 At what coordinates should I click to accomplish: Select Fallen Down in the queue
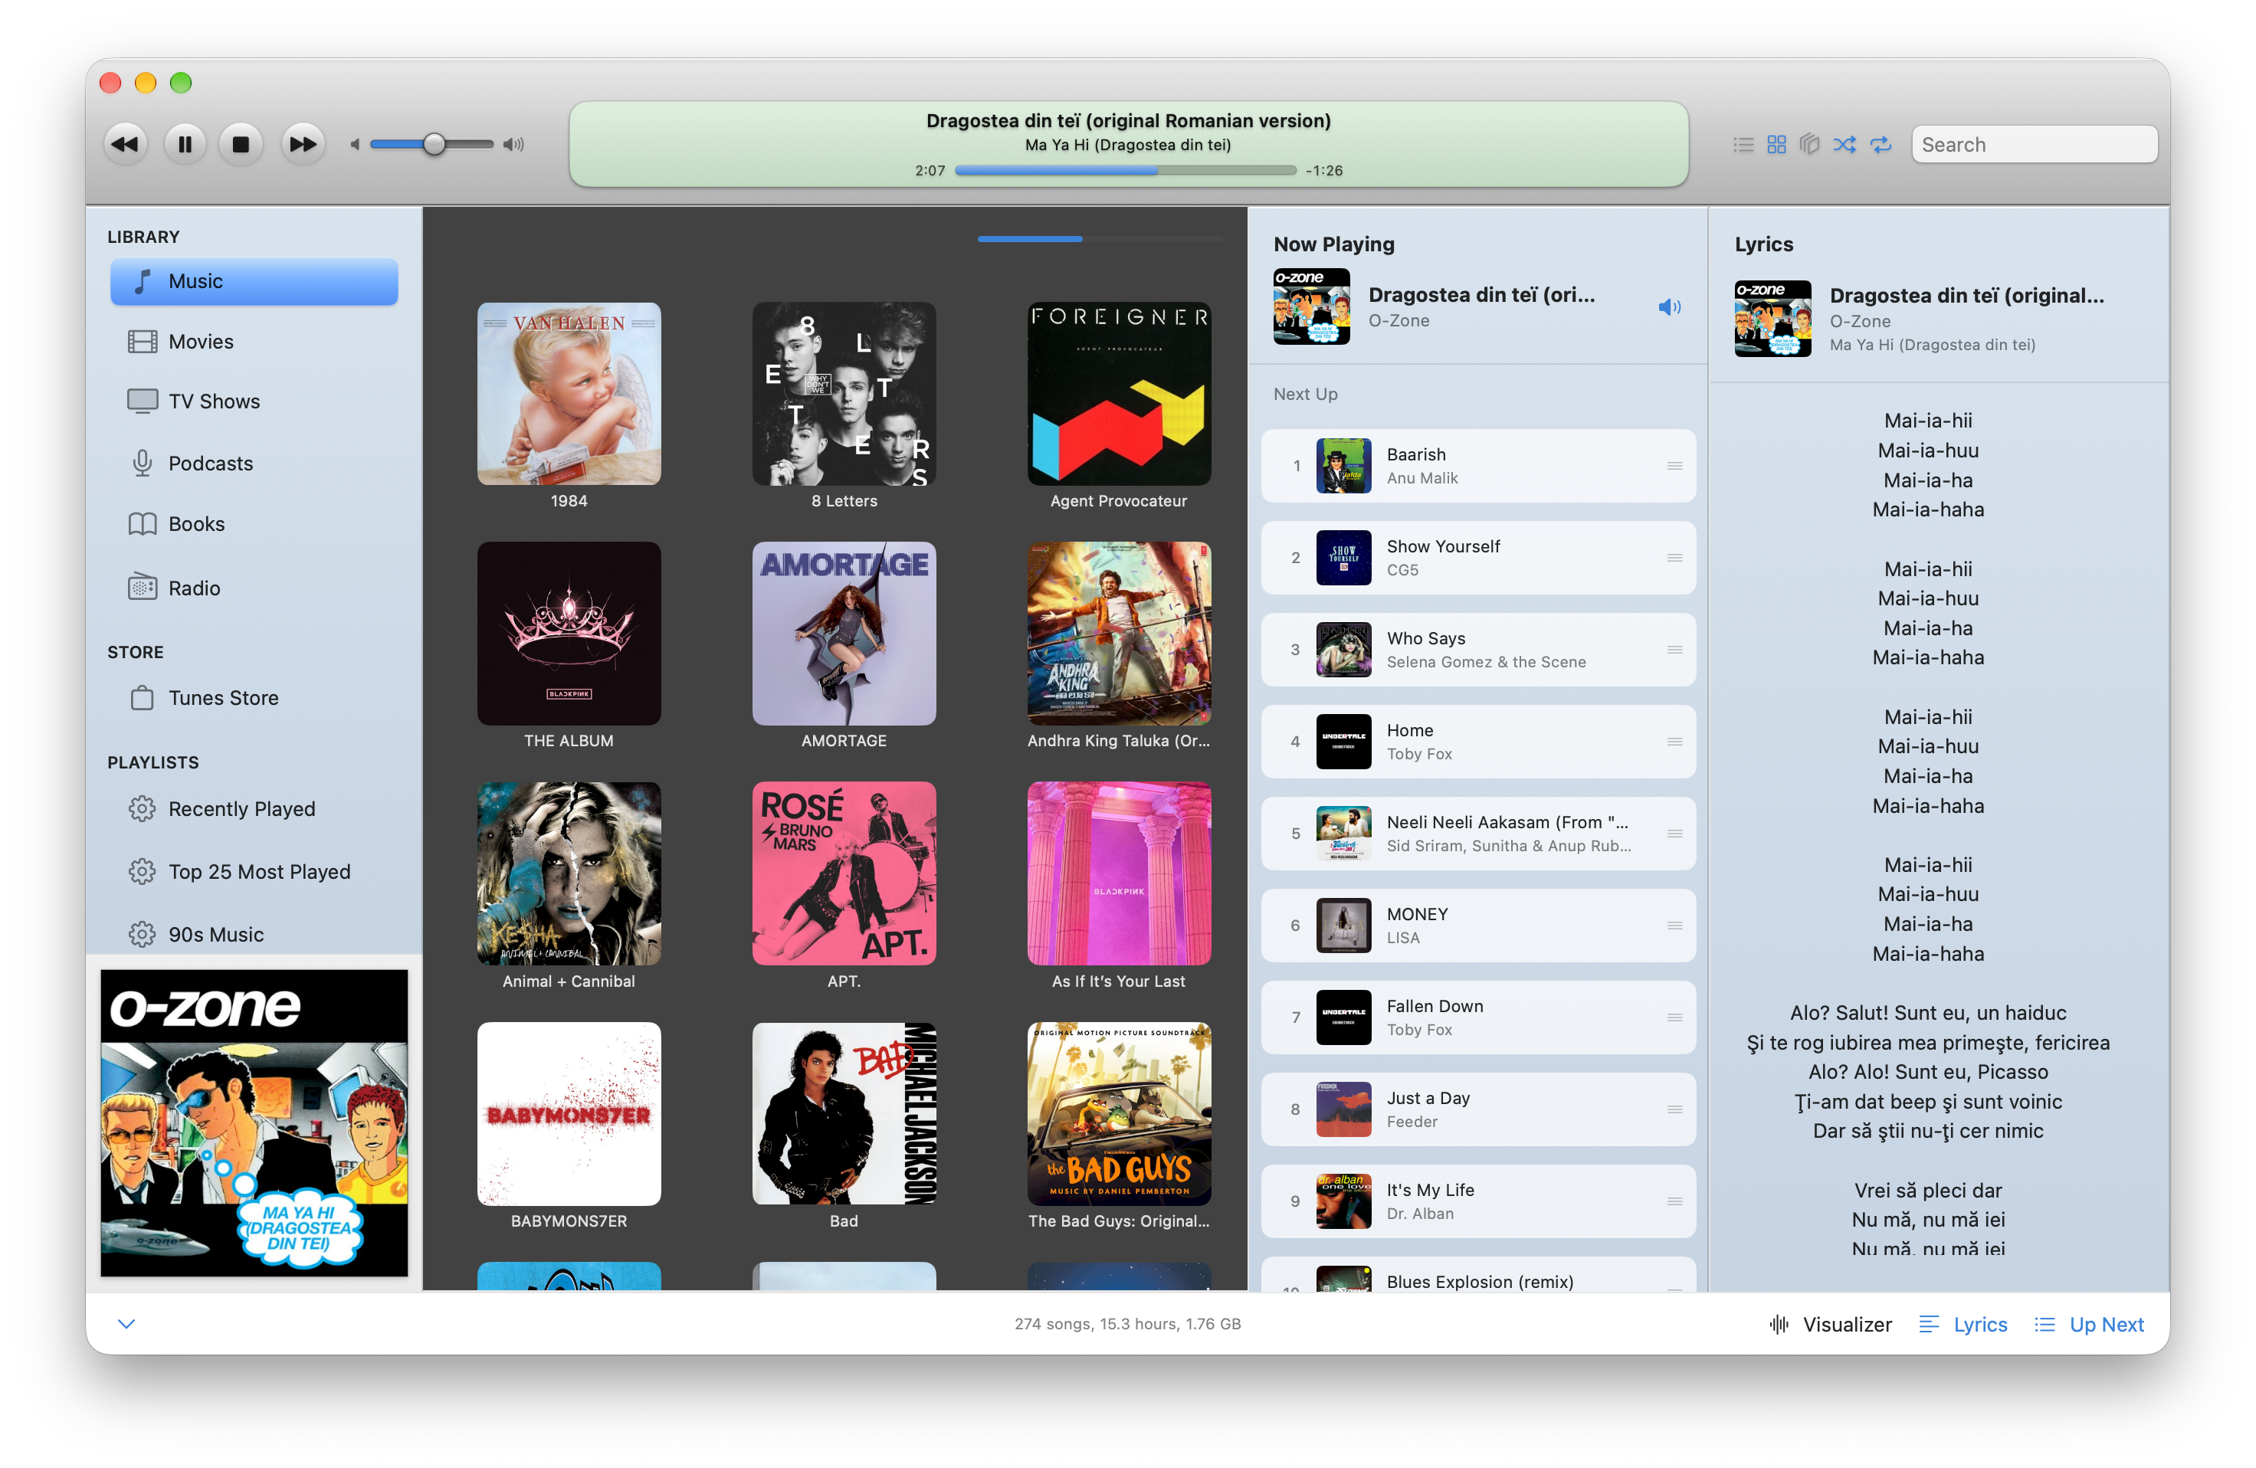pos(1477,1017)
